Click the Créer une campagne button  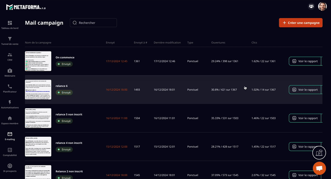point(300,23)
